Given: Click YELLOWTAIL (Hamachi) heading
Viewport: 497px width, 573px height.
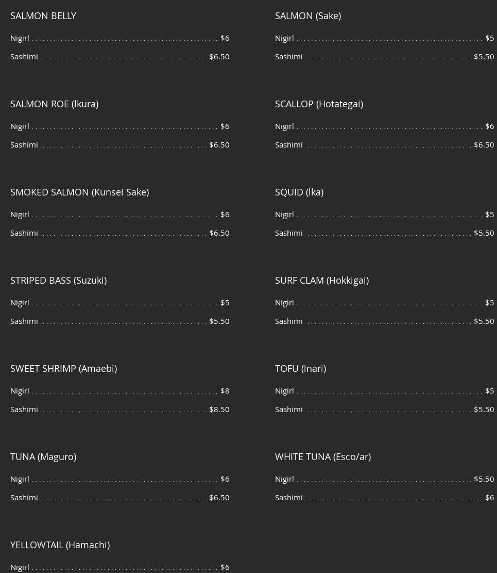Looking at the screenshot, I should click(60, 545).
